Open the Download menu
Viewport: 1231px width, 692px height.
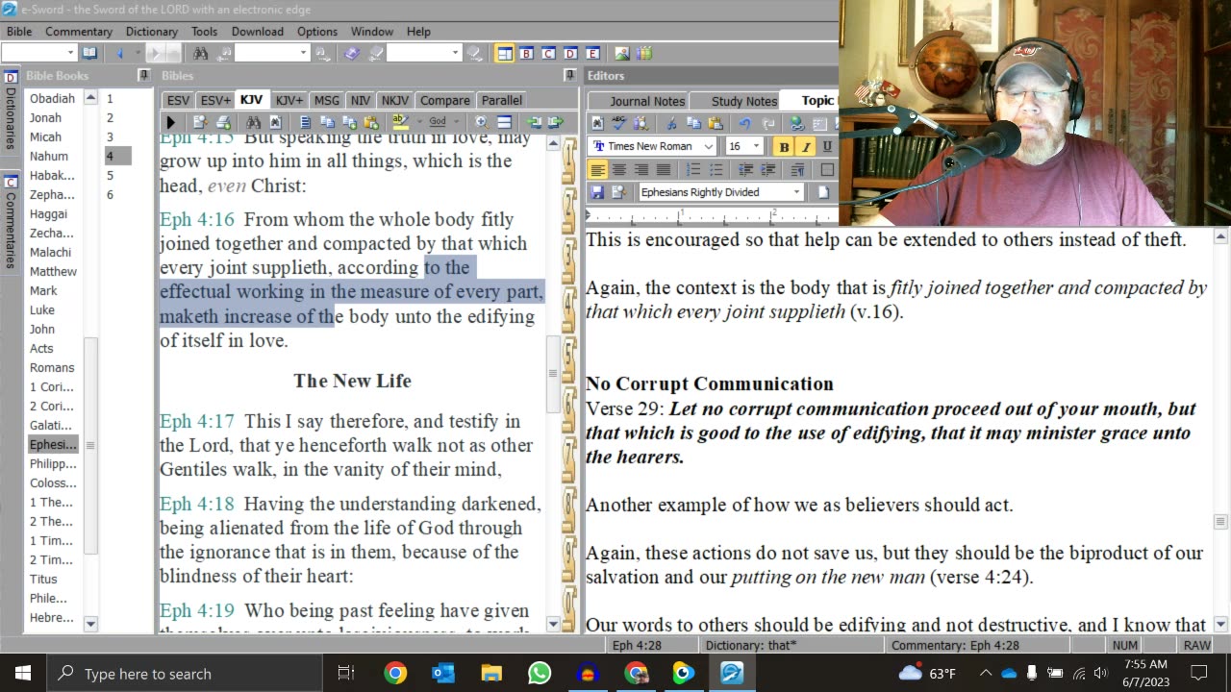[x=258, y=32]
